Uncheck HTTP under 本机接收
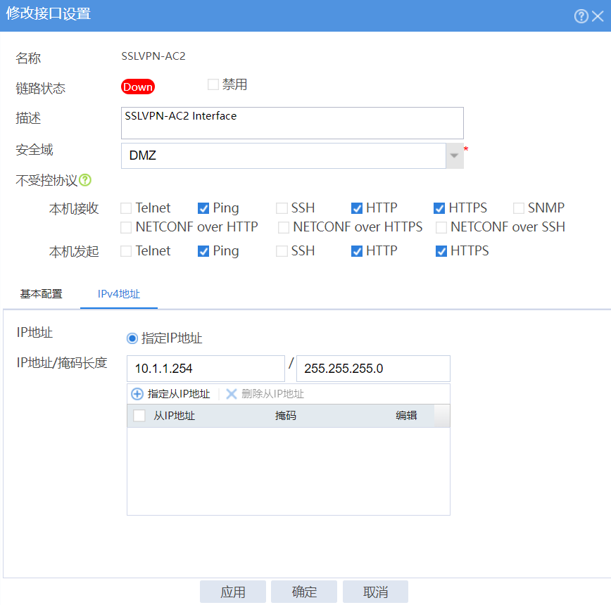 (x=357, y=208)
